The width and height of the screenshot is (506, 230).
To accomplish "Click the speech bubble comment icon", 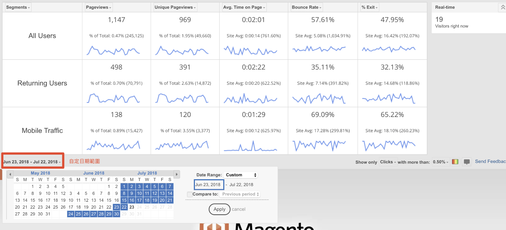I will pyautogui.click(x=467, y=162).
